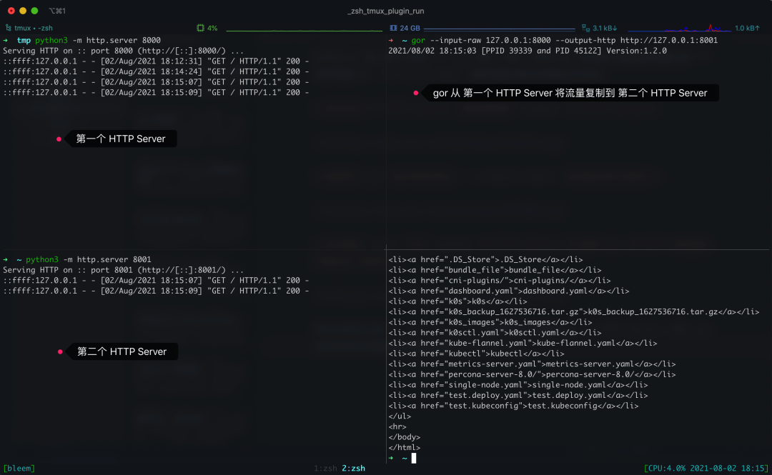The image size is (772, 475).
Task: Select the 24 GB memory readout
Action: [410, 28]
